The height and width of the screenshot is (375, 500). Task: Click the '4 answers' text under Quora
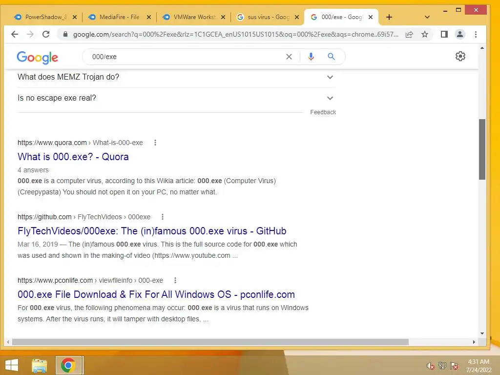coord(33,170)
